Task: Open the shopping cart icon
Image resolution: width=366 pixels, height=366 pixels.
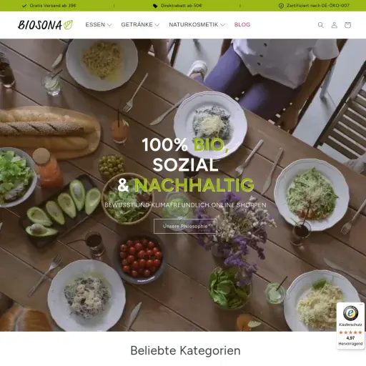Action: click(347, 25)
